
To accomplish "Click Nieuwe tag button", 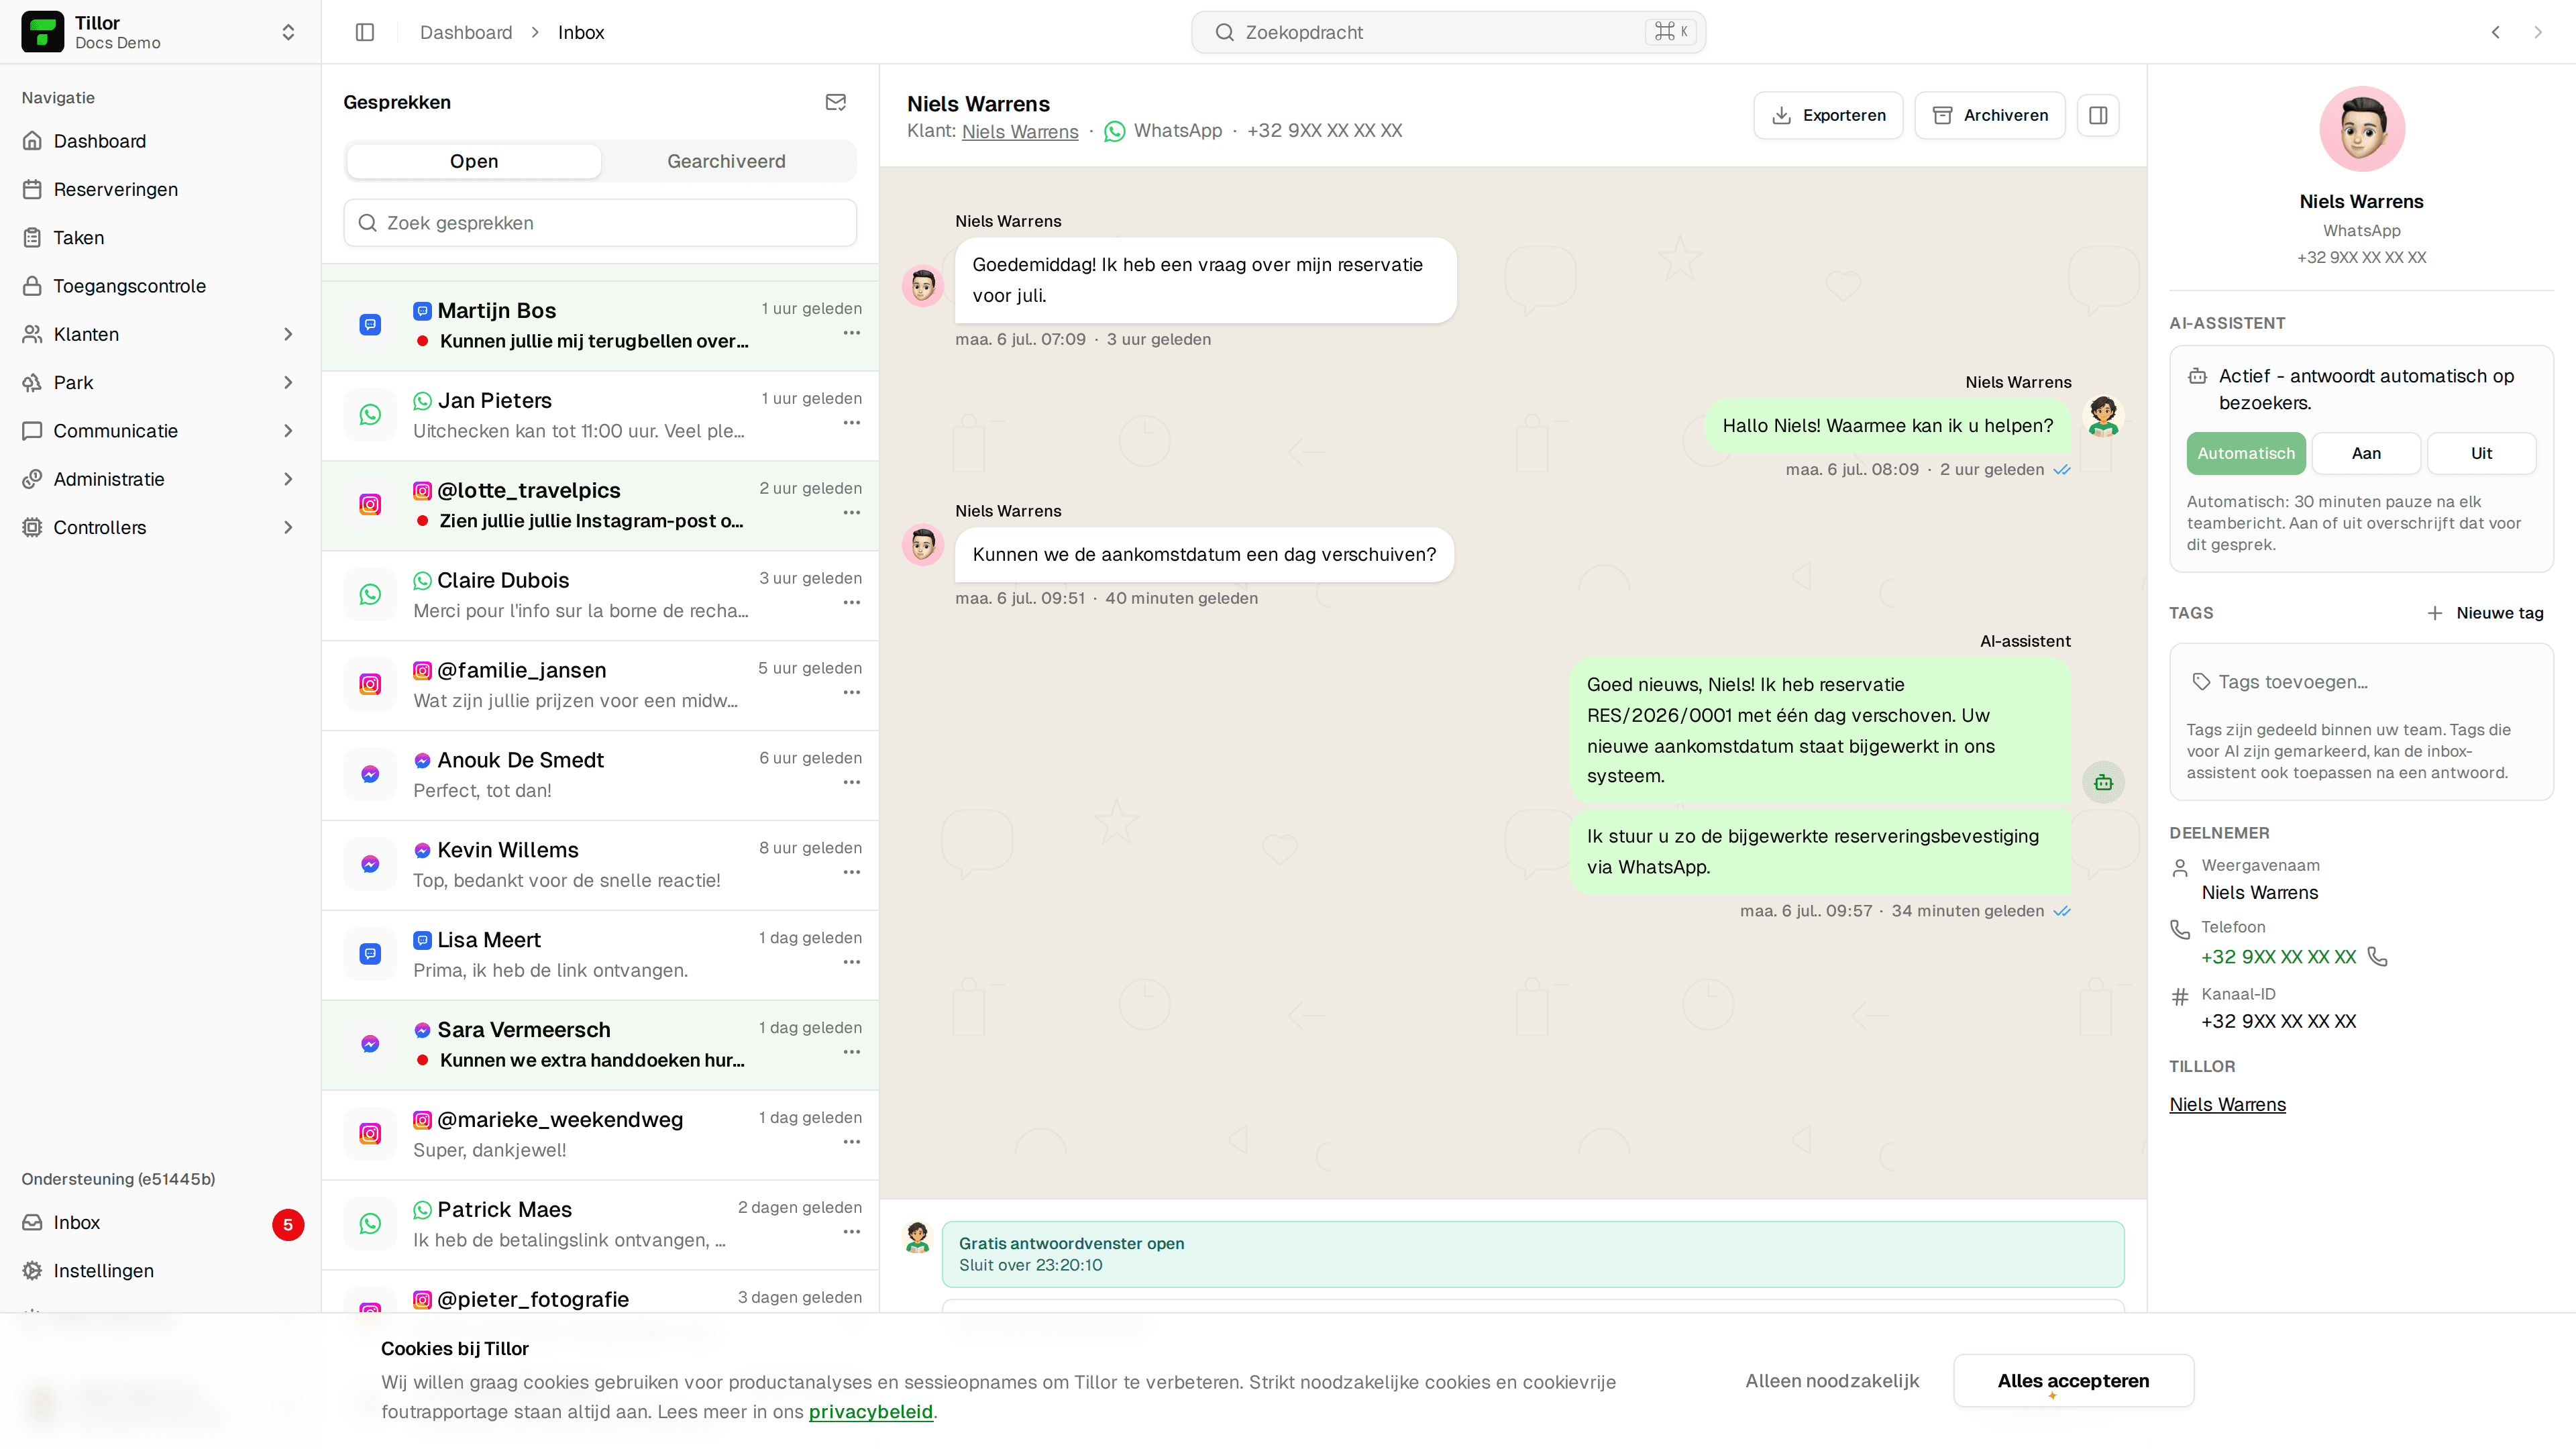I will pos(2486,613).
